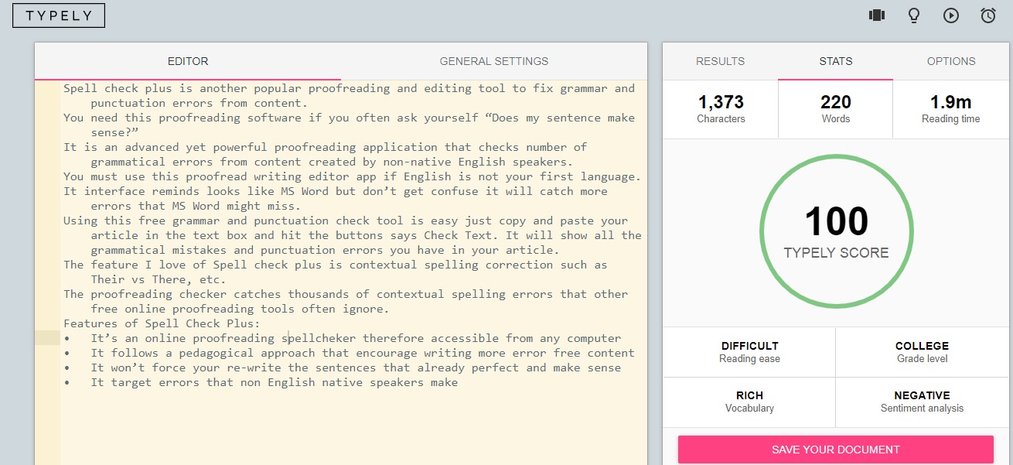The height and width of the screenshot is (465, 1013).
Task: Click the line "It is an advanced yet powerful"
Action: coord(325,147)
